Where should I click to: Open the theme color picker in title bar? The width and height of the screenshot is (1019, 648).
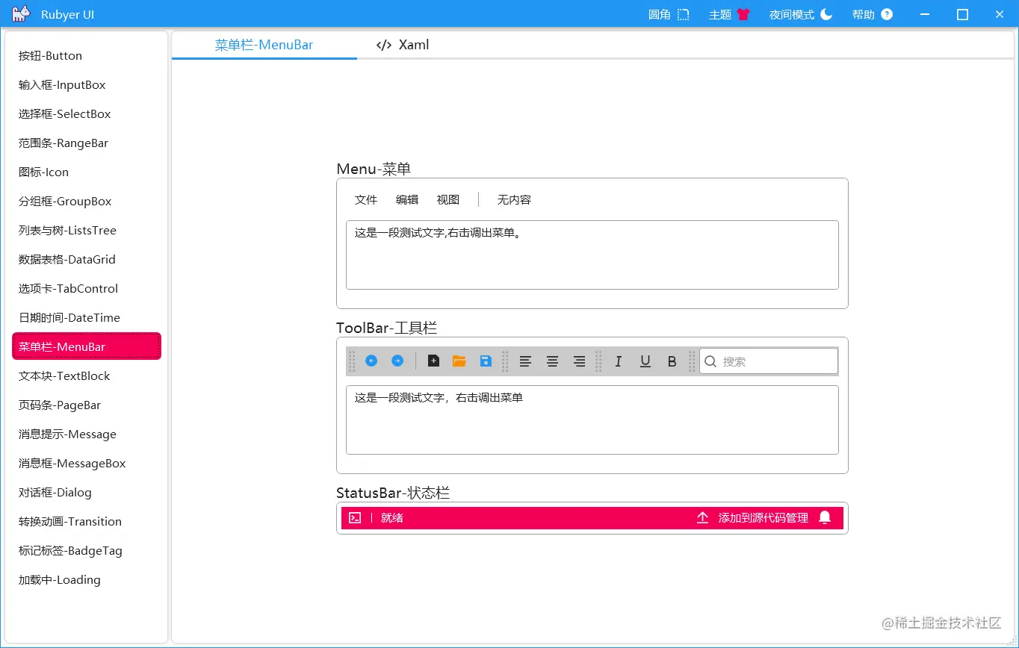click(x=728, y=13)
